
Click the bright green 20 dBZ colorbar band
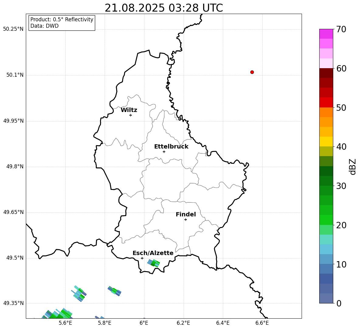(x=326, y=220)
